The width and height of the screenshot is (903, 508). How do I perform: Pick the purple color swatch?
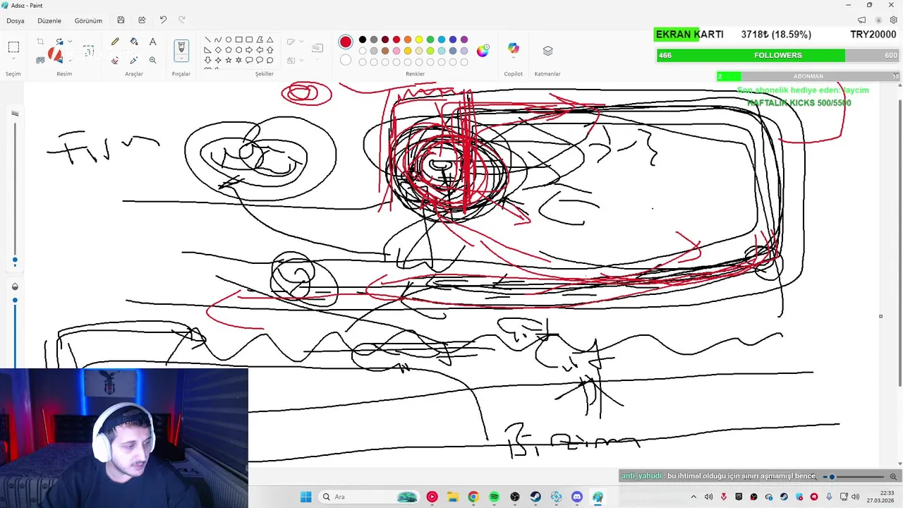pos(464,40)
